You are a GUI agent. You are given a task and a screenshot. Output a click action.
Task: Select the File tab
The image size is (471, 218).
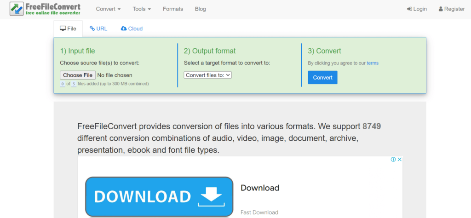click(x=68, y=29)
